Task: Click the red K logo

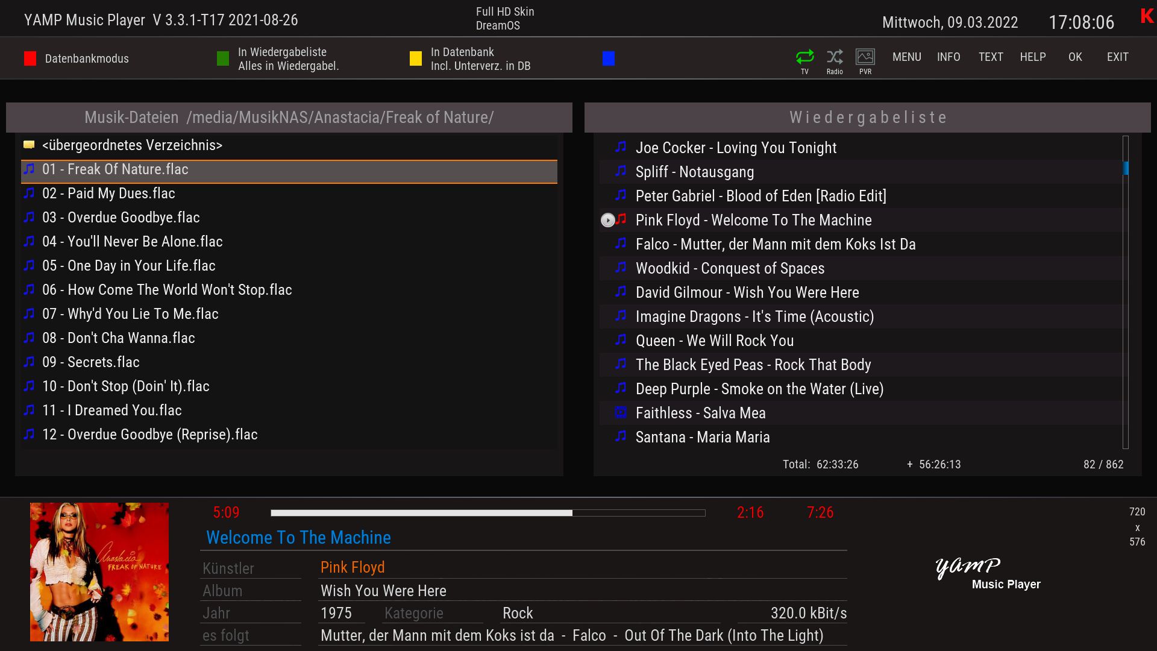Action: (x=1147, y=17)
